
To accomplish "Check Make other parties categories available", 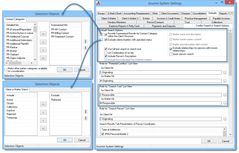I will click(x=6, y=70).
